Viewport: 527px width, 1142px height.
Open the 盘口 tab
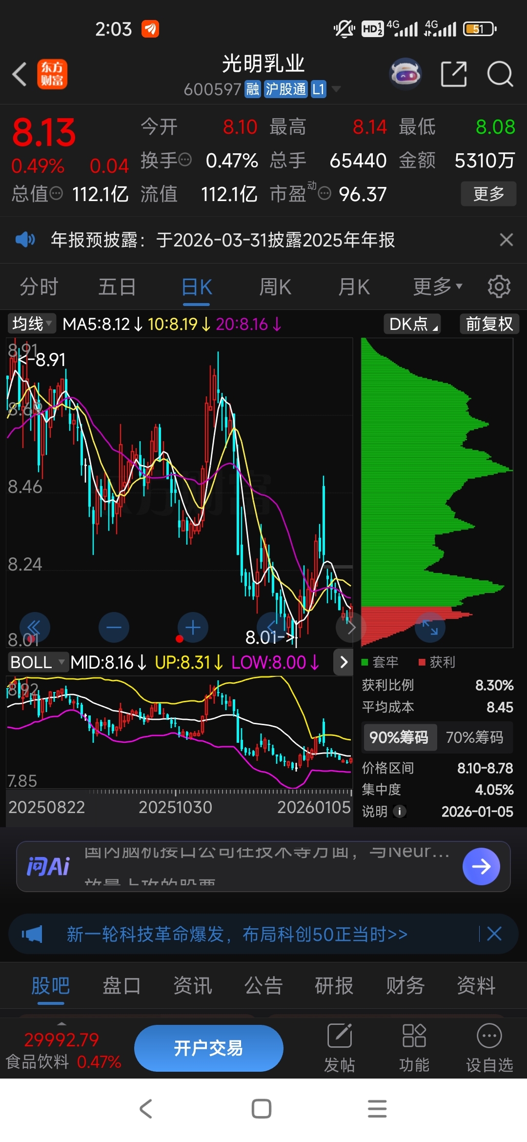coord(122,986)
